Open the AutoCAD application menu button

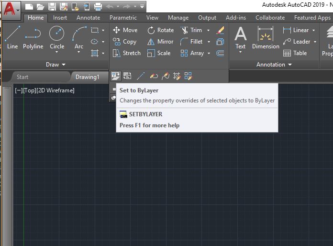11,10
